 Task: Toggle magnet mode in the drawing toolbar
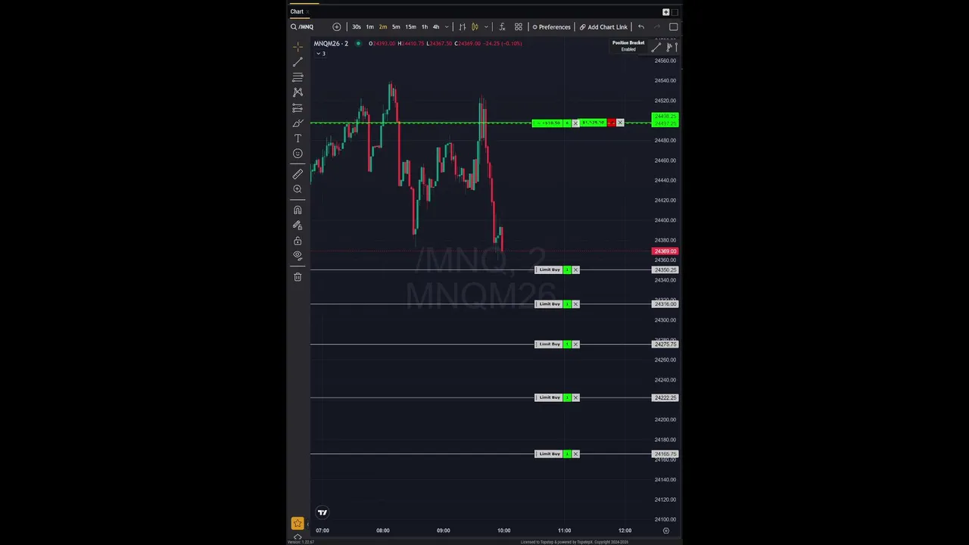tap(298, 210)
